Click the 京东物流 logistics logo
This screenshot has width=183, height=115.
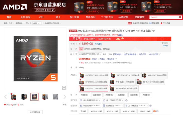coord(85,59)
